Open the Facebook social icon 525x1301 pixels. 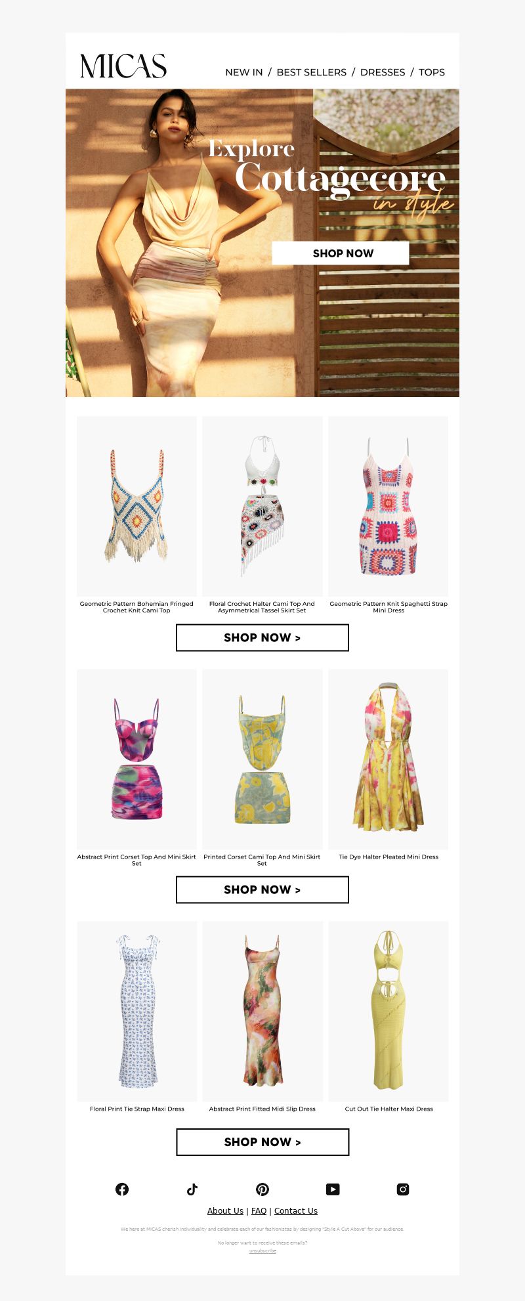[x=122, y=1189]
